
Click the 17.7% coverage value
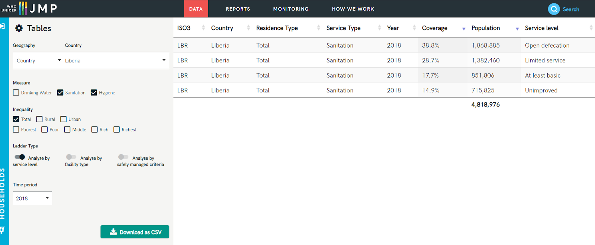(x=430, y=75)
